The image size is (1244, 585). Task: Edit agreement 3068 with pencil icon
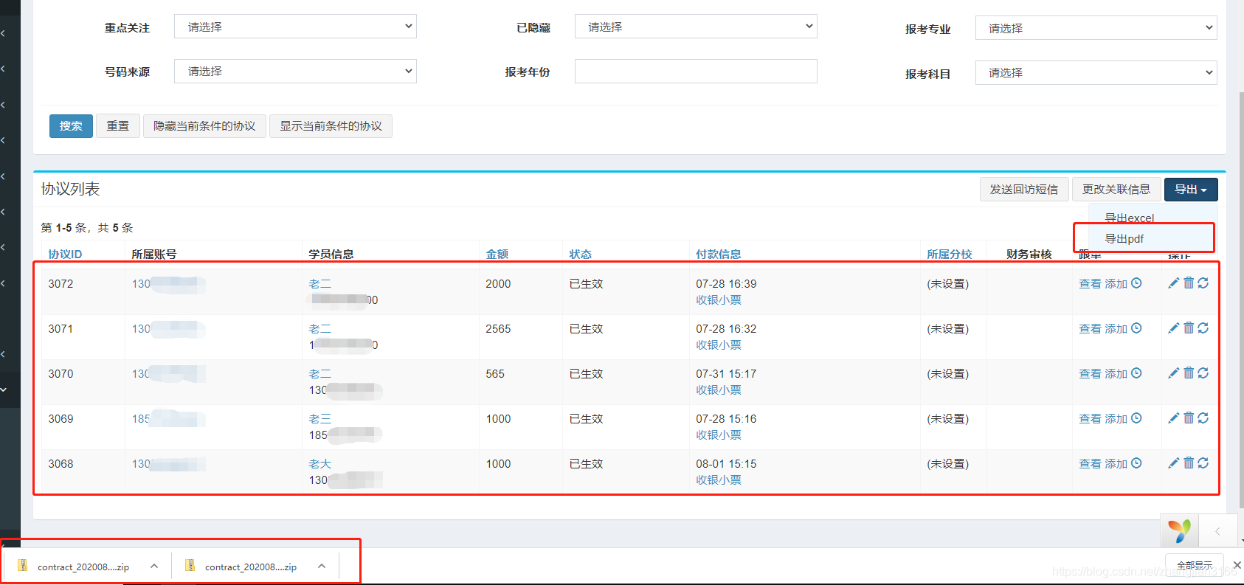(1173, 463)
